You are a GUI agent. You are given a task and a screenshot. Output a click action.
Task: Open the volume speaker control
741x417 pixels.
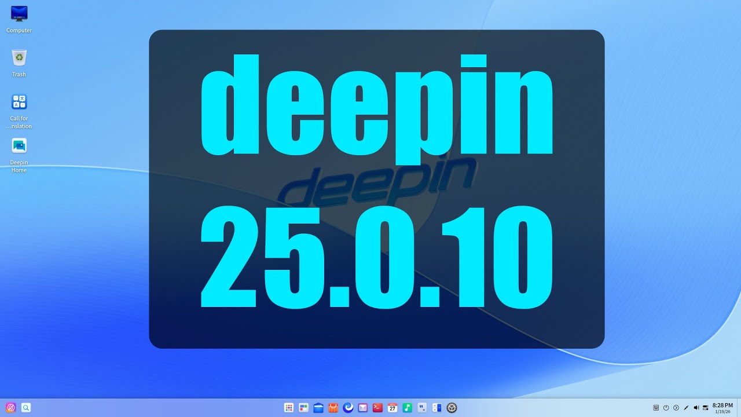click(x=696, y=408)
